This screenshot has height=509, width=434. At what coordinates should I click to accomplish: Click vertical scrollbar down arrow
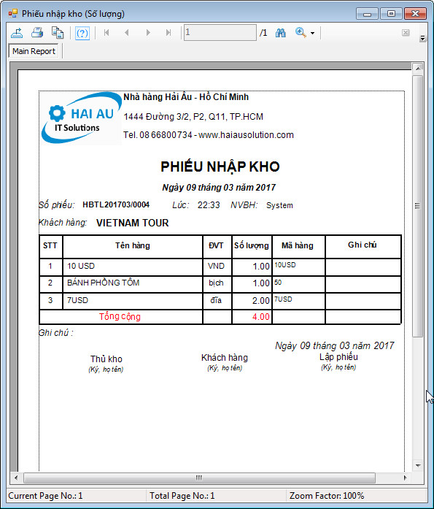(418, 466)
